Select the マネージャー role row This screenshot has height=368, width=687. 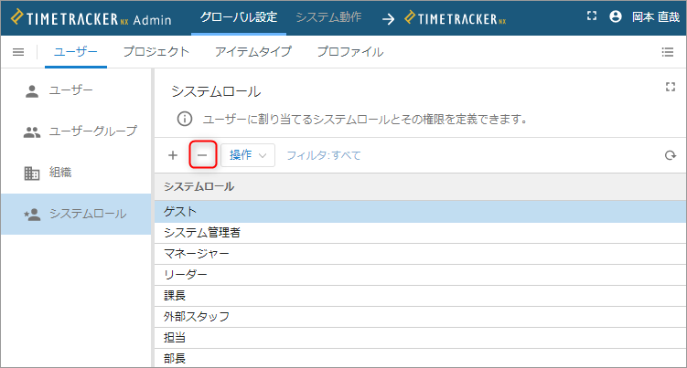tap(421, 254)
